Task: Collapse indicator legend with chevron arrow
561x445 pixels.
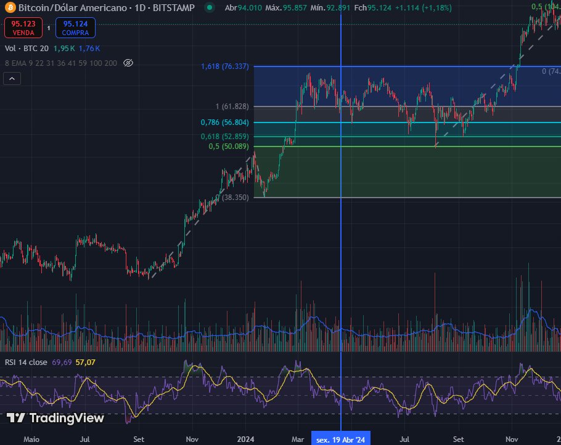Action: [x=12, y=79]
